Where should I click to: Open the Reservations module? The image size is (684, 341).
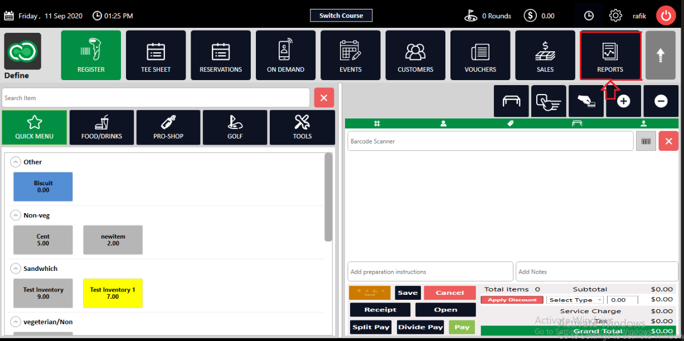point(221,55)
